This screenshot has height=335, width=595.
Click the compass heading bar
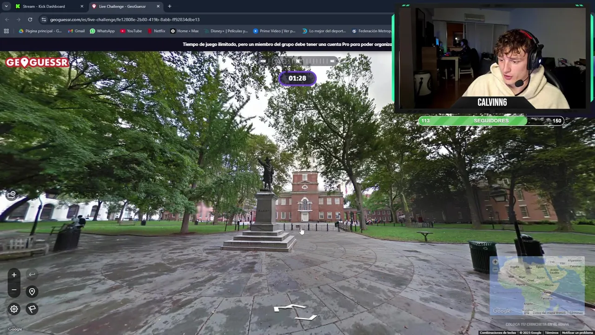[297, 61]
